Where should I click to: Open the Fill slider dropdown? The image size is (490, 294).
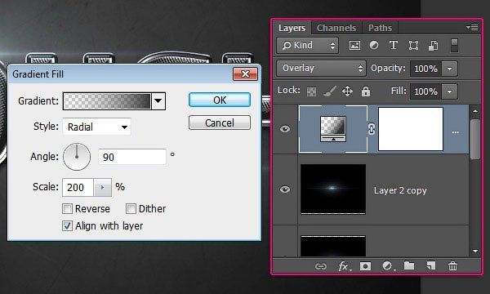pos(449,91)
